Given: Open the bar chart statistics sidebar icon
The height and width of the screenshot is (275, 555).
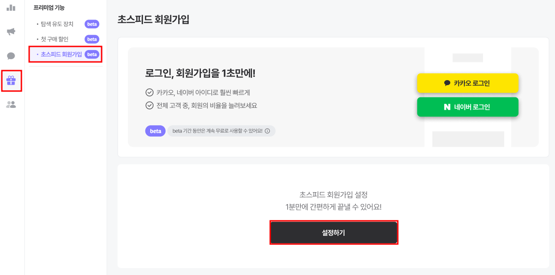Looking at the screenshot, I should point(11,7).
